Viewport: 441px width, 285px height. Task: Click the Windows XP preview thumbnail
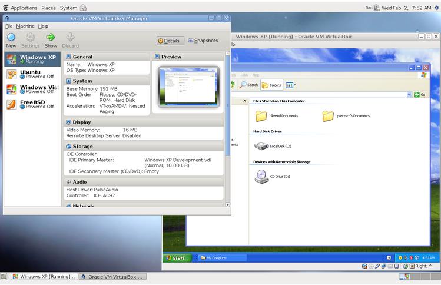tap(188, 87)
